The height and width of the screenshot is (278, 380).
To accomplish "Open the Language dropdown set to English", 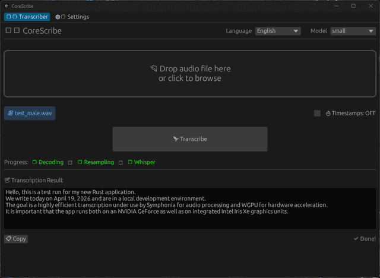I will (278, 31).
